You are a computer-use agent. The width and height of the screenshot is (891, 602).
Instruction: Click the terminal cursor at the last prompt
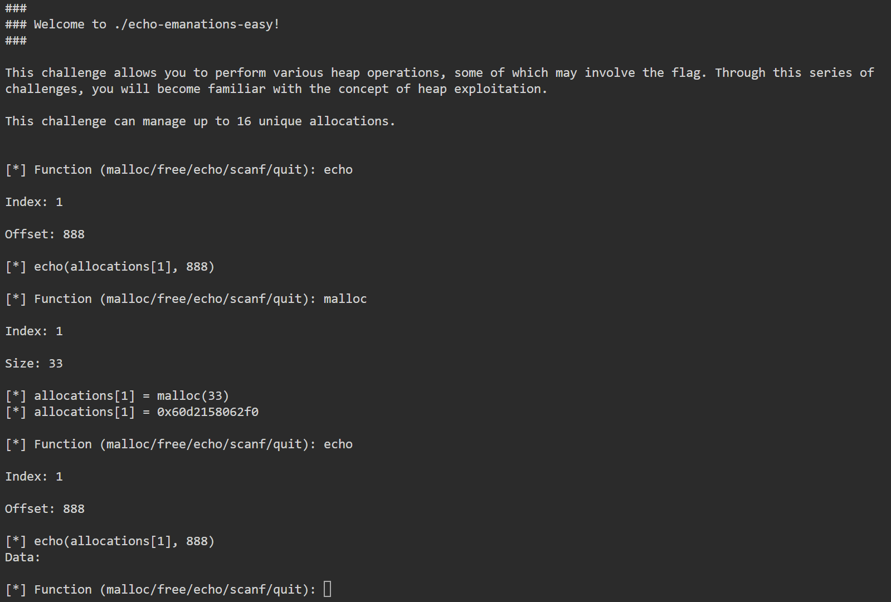[327, 589]
